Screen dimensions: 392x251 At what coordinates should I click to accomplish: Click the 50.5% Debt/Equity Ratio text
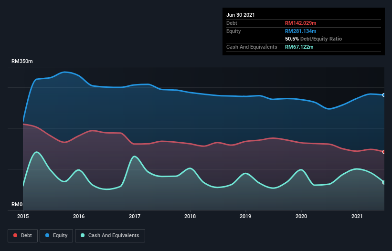click(x=314, y=39)
